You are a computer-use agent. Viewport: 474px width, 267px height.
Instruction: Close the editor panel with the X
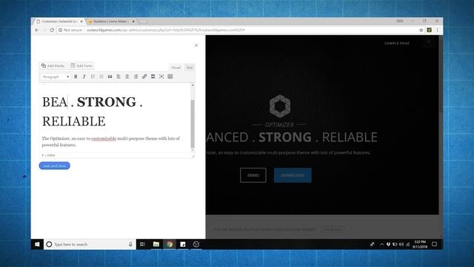click(196, 45)
